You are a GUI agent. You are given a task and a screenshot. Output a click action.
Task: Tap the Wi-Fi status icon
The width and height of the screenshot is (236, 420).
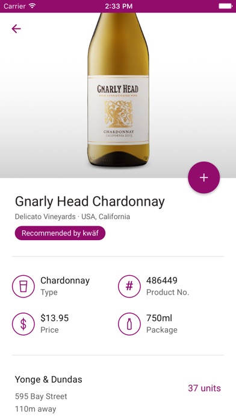coord(33,6)
